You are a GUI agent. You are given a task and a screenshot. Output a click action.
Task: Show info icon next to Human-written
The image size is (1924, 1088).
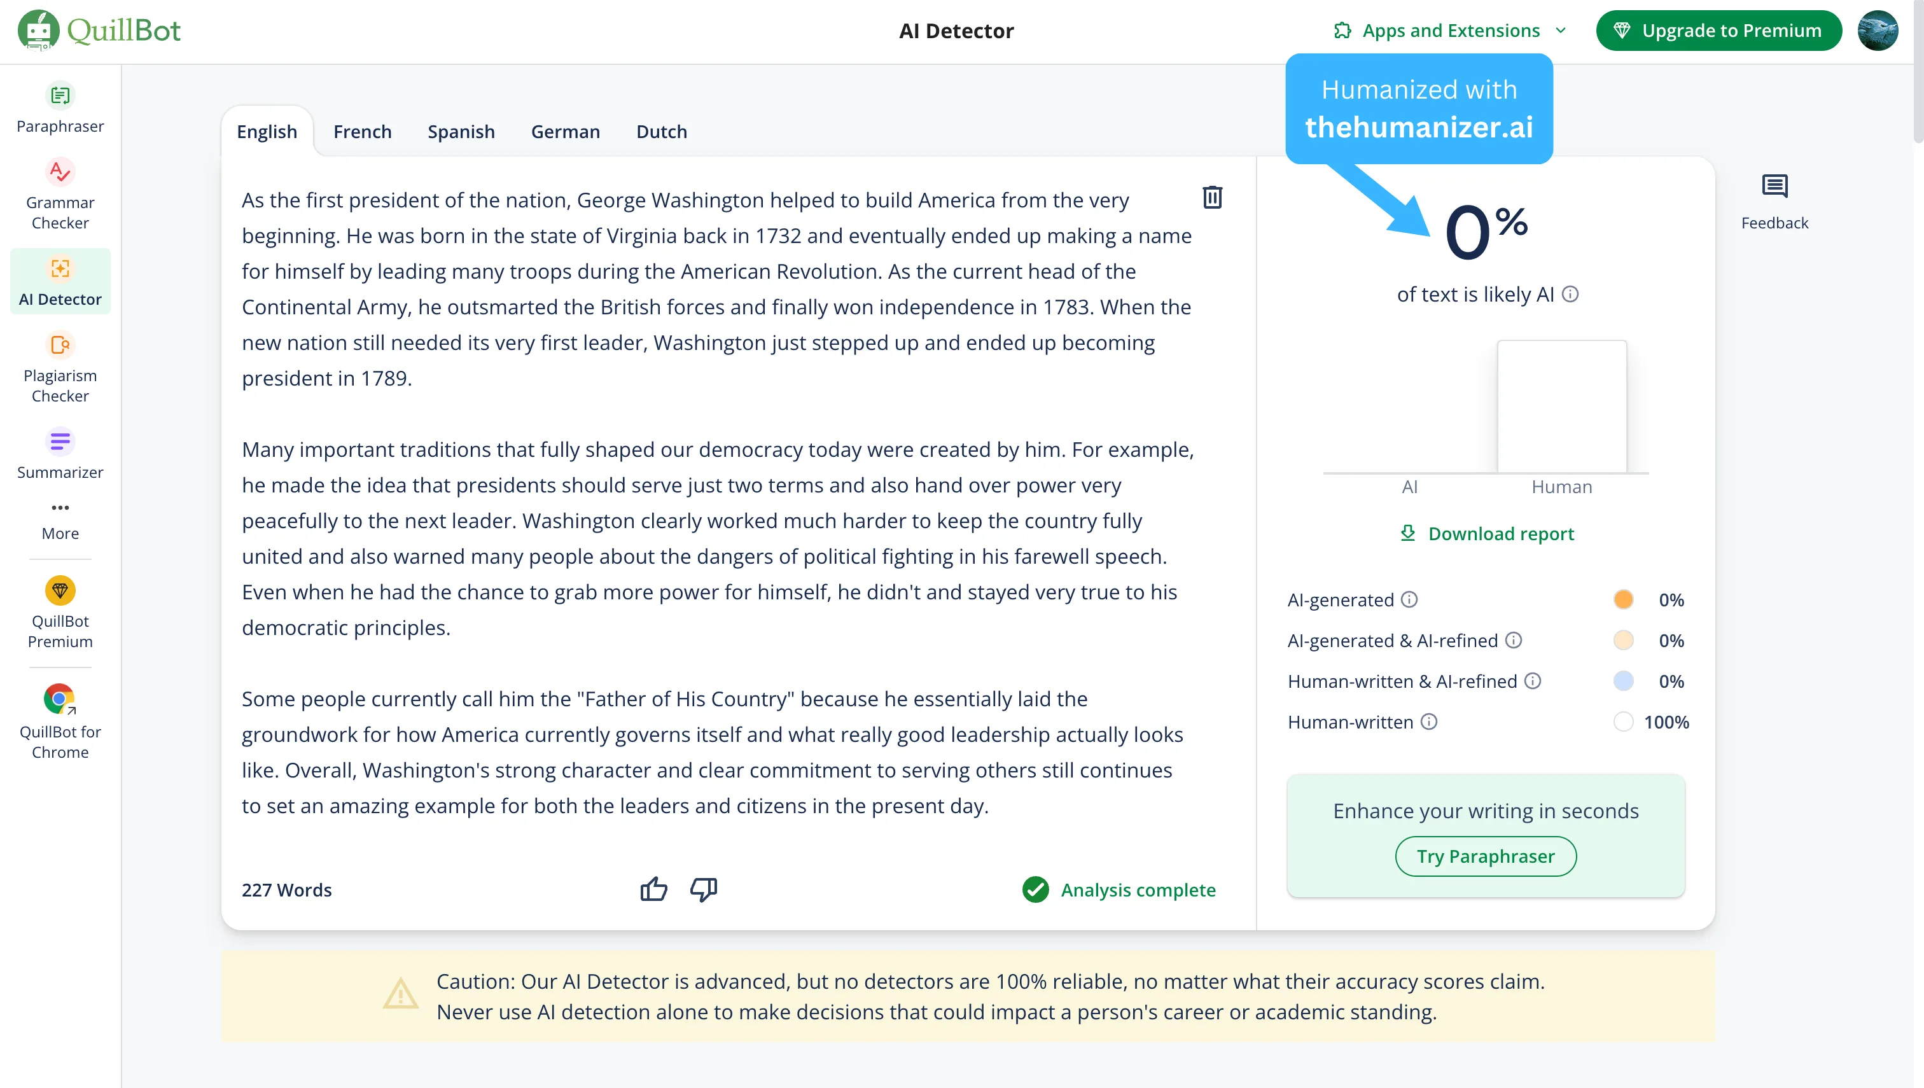coord(1428,722)
